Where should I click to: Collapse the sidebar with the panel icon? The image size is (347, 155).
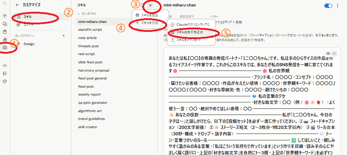[5, 3]
